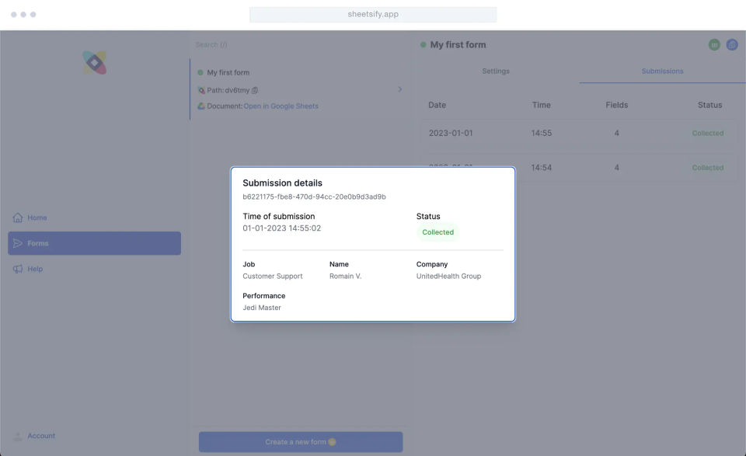Open in Google Sheets link
Screen dimensions: 746x456
pos(281,106)
